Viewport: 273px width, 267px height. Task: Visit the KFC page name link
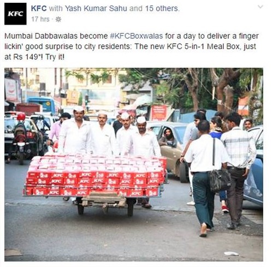(x=39, y=8)
